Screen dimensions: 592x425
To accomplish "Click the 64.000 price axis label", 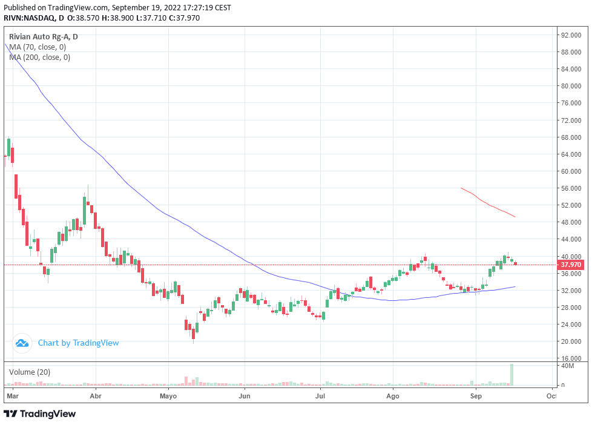I will tap(571, 154).
